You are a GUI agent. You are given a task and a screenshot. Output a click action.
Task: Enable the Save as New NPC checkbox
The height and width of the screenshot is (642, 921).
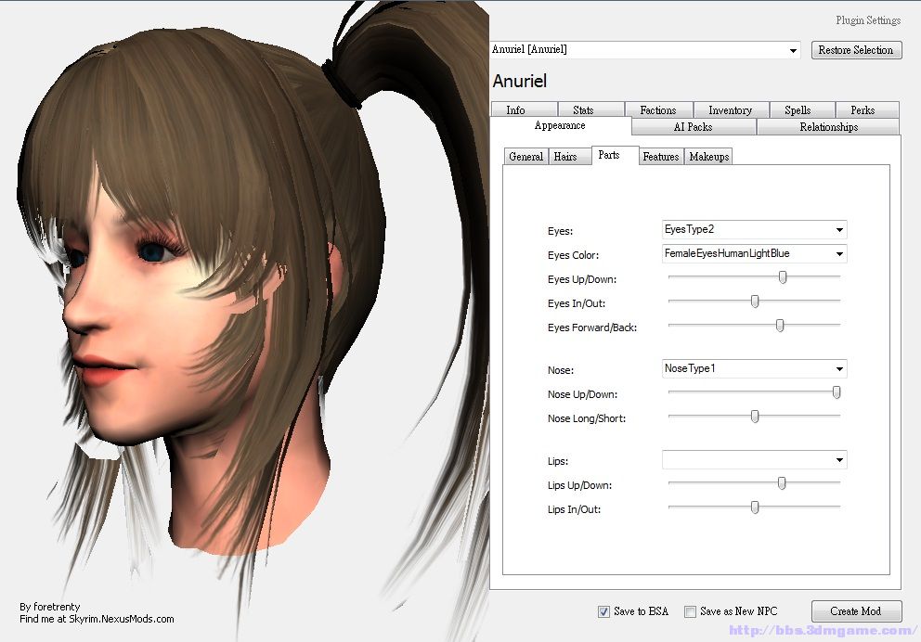pos(690,611)
